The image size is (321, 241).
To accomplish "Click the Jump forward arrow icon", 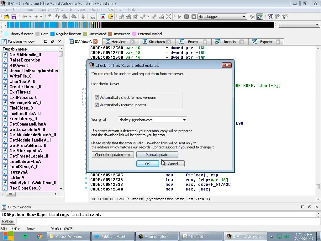I will pyautogui.click(x=36, y=17).
